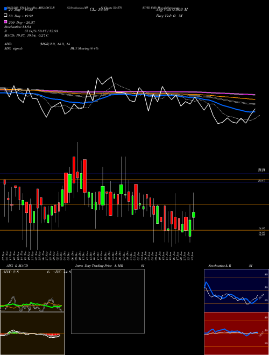The height and width of the screenshot is (355, 269).
Task: Click the last green candlestick for 23 Jan
Action: click(x=194, y=215)
